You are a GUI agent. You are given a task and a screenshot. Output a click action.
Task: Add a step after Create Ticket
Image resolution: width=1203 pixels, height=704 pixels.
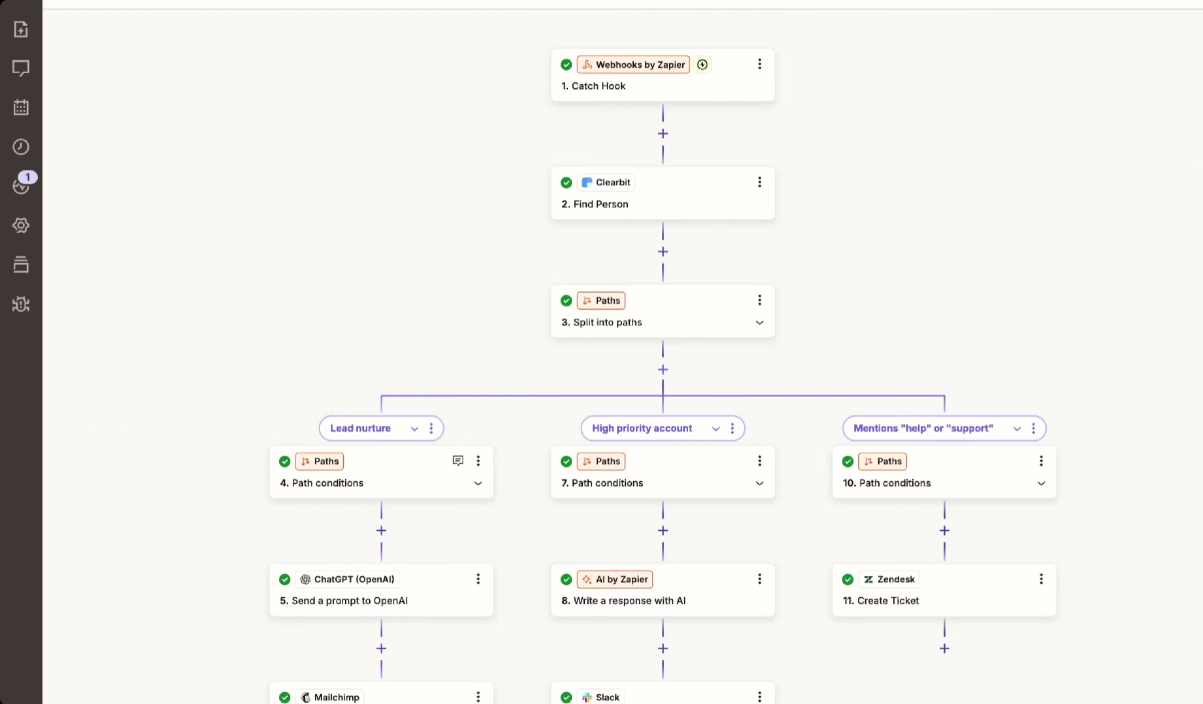pyautogui.click(x=944, y=648)
